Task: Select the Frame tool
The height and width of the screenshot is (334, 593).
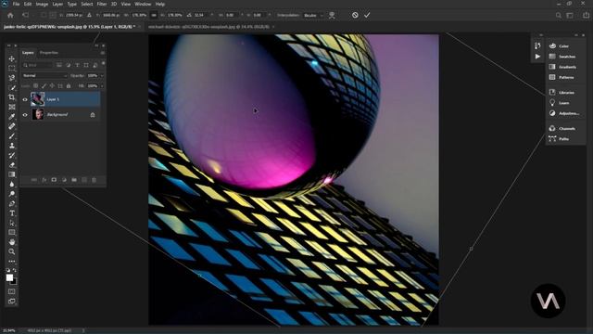Action: tap(12, 108)
